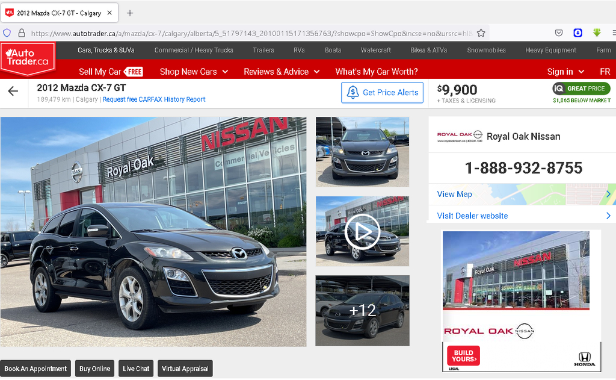Click the Royal Oak Nissan dealer name
The width and height of the screenshot is (616, 380).
coord(523,137)
